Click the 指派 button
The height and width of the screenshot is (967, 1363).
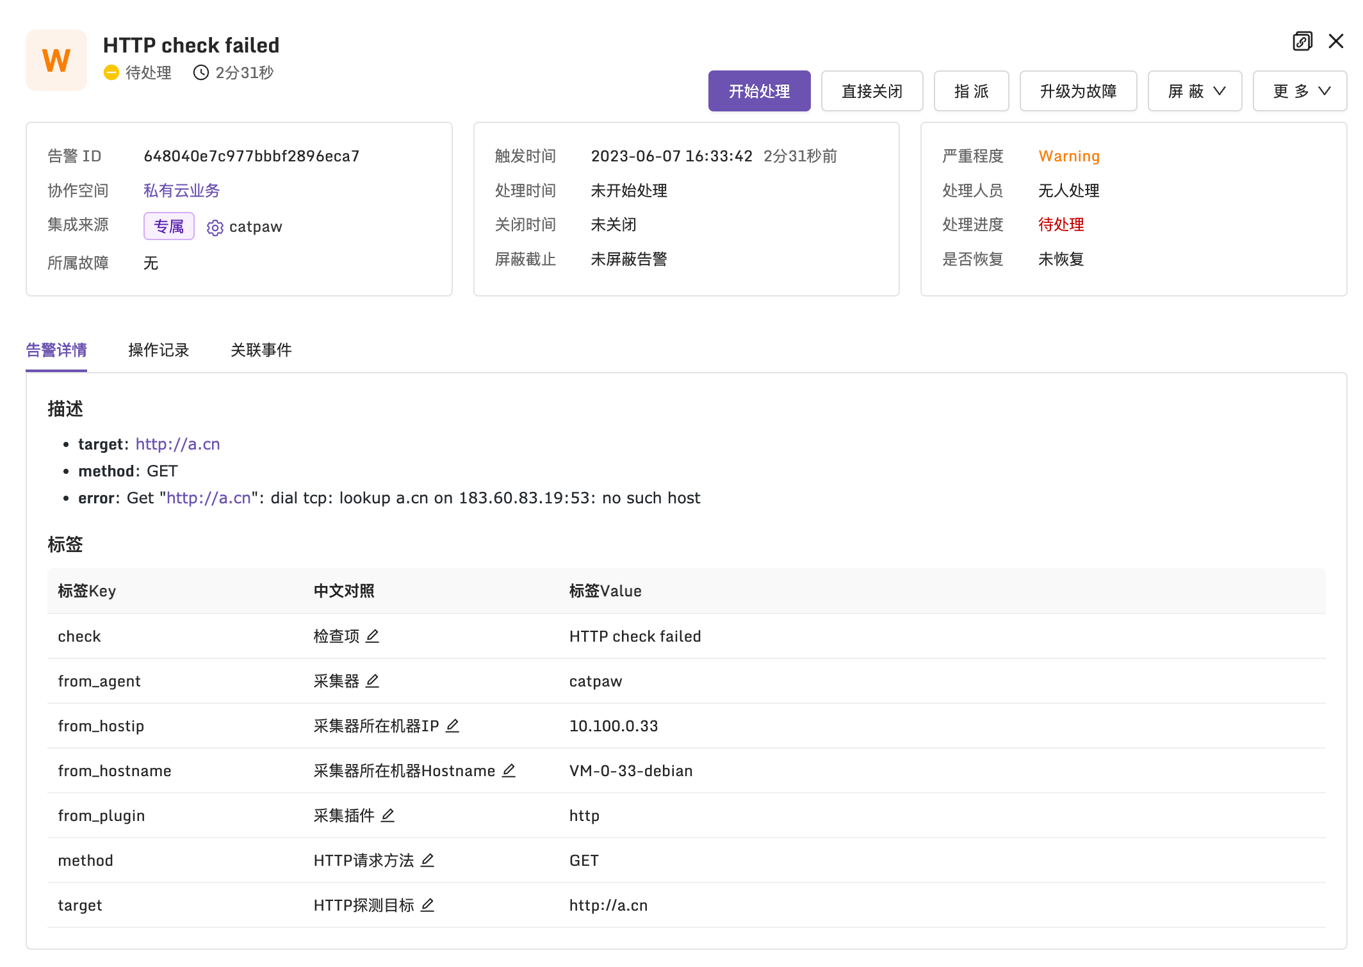point(971,91)
